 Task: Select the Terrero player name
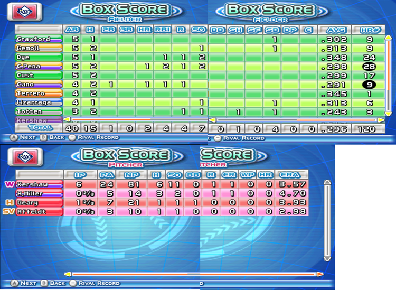tap(39, 93)
